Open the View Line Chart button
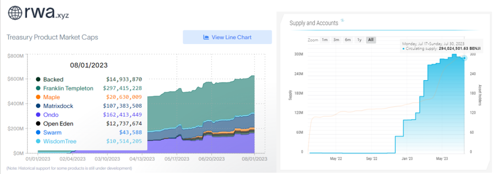 227,37
